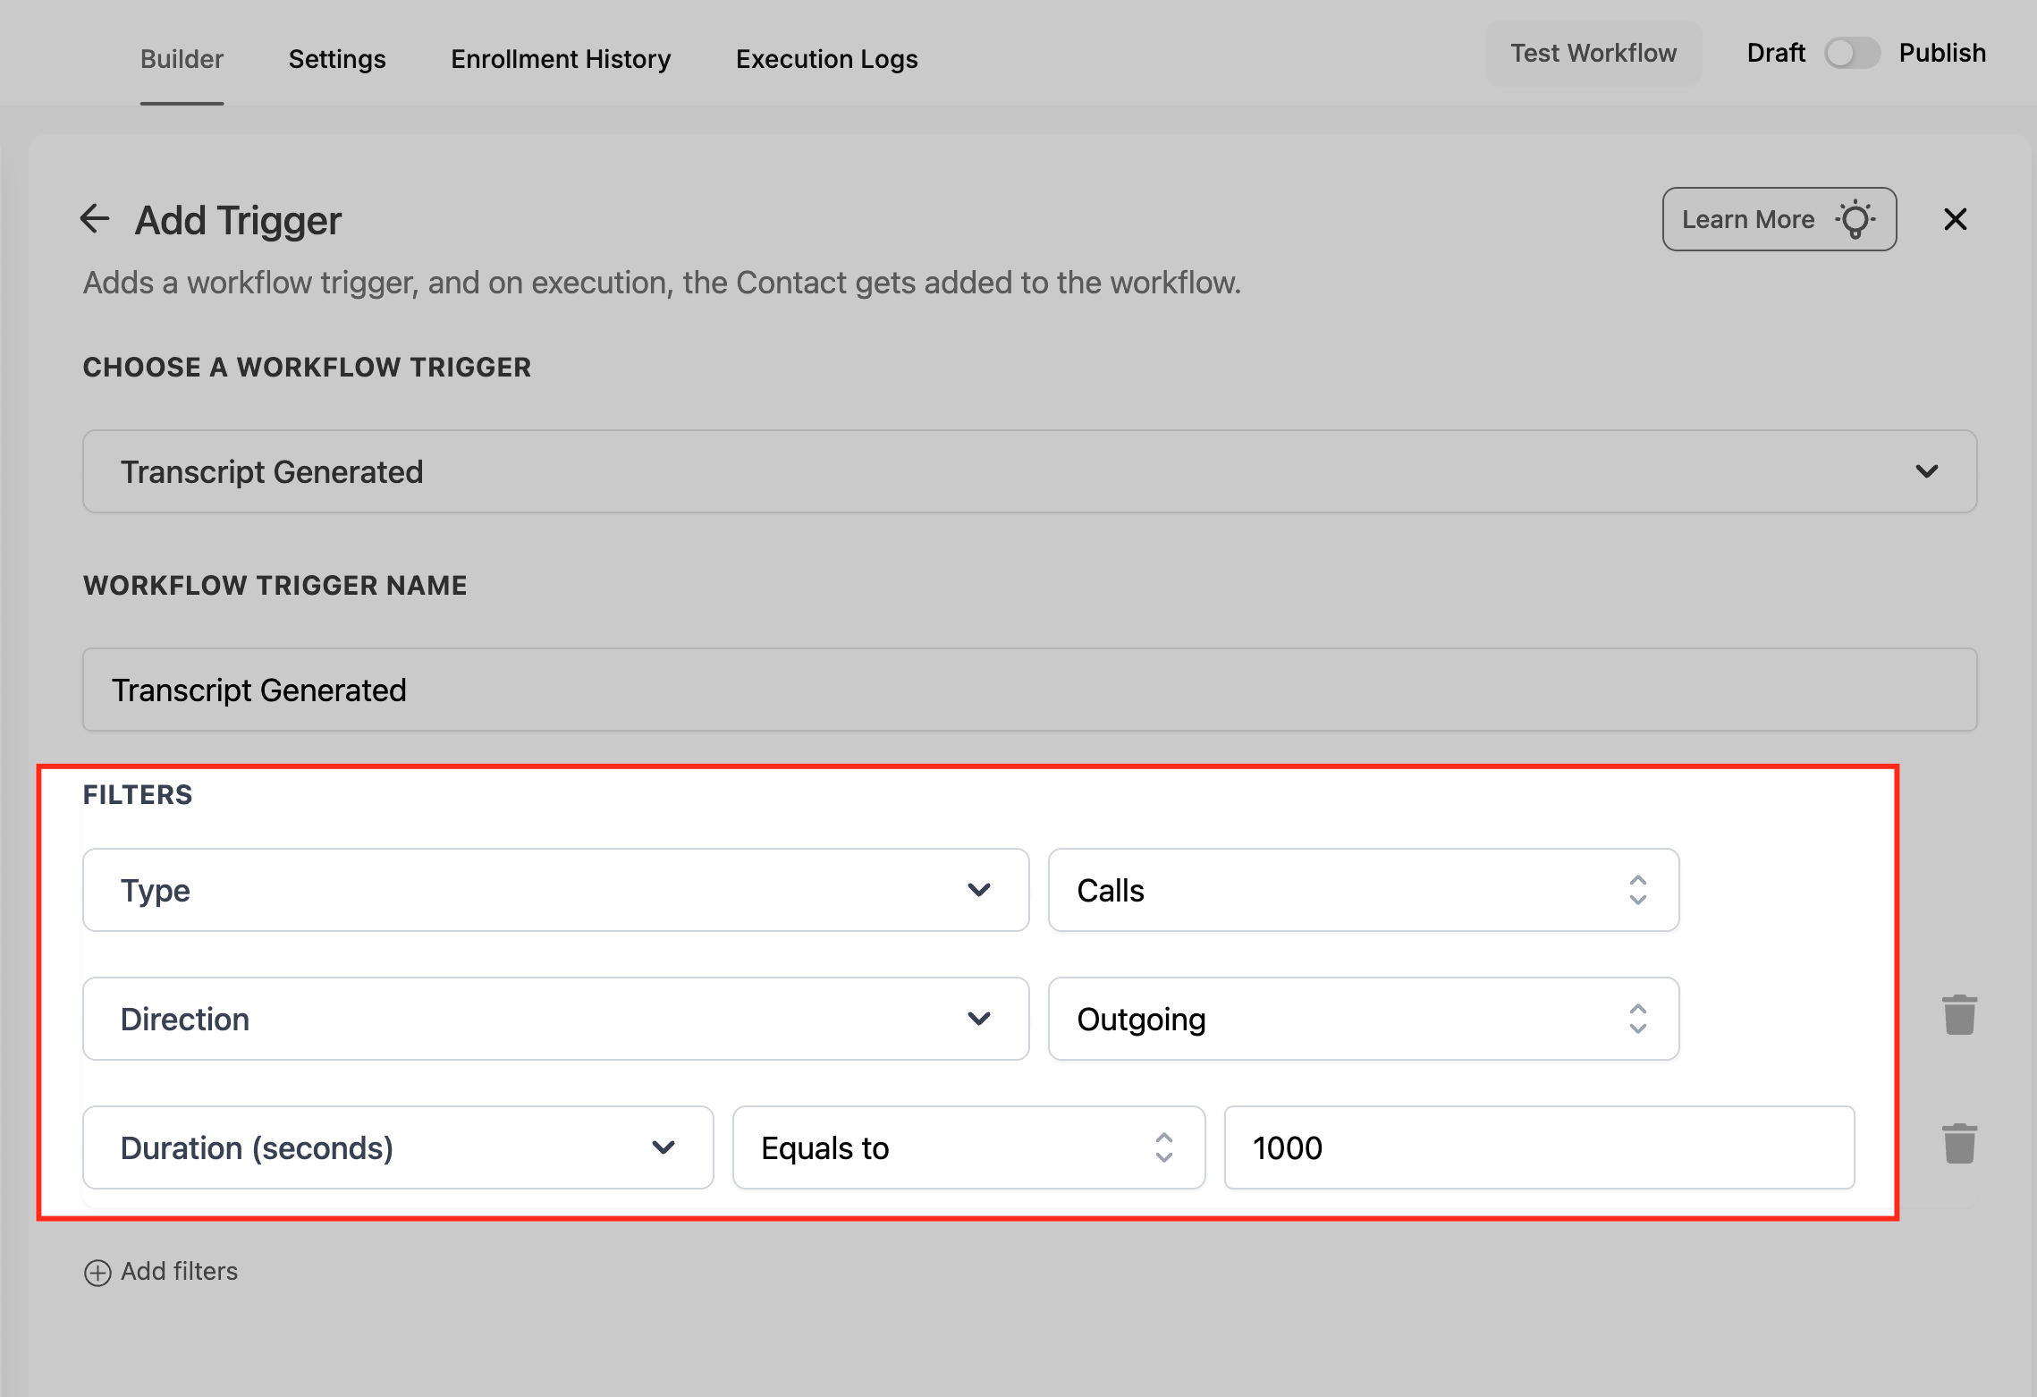Click the workflow trigger name field
The height and width of the screenshot is (1397, 2037).
point(1028,690)
